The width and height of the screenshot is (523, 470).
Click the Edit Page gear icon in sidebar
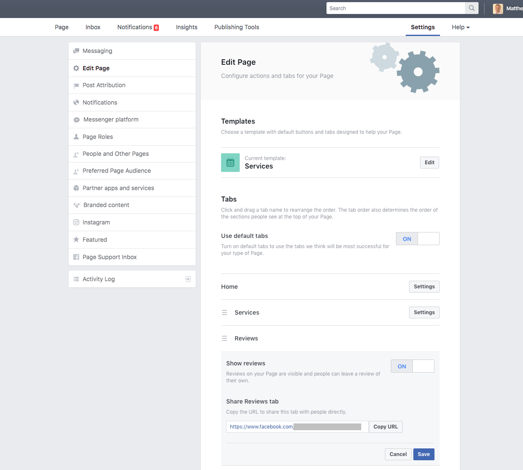click(76, 68)
